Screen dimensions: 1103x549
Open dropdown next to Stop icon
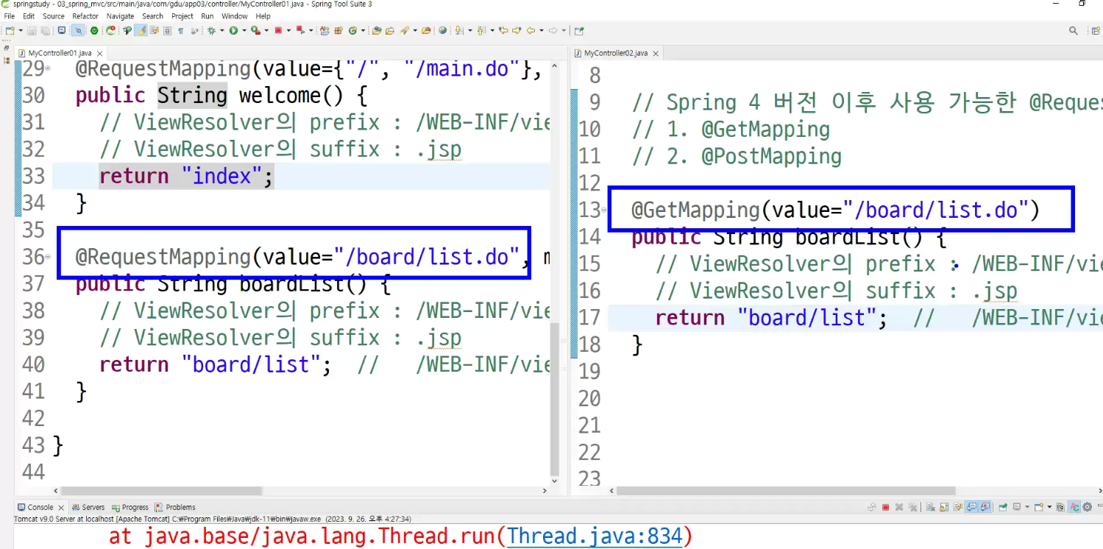click(x=288, y=31)
